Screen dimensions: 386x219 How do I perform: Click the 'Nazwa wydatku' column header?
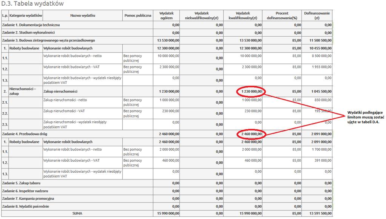click(83, 15)
